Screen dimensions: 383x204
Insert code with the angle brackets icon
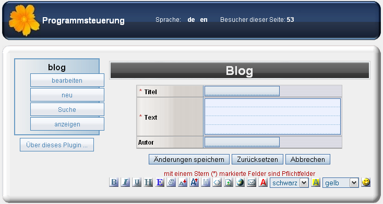pos(217,182)
